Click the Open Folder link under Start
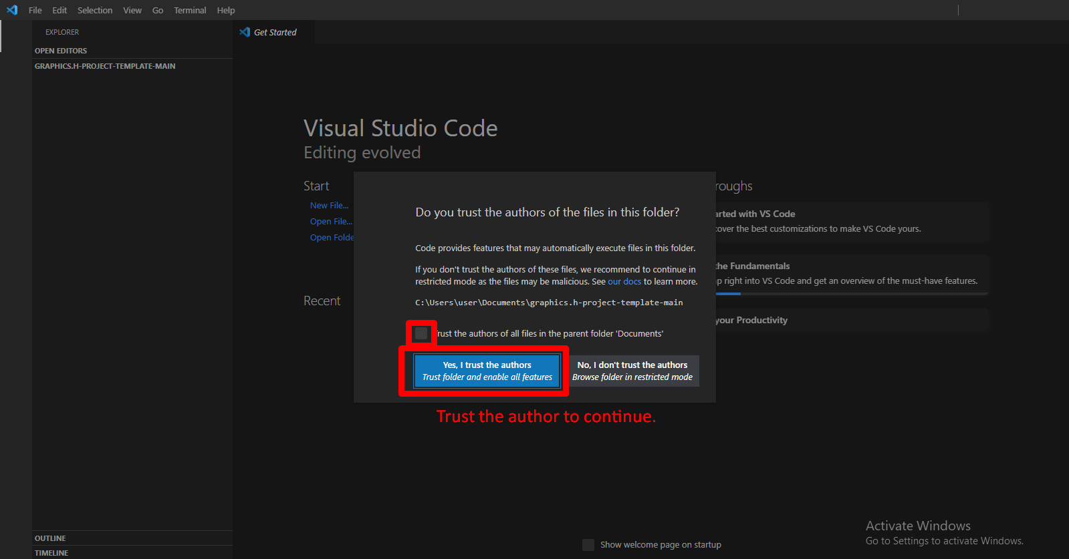Viewport: 1069px width, 559px height. click(332, 238)
